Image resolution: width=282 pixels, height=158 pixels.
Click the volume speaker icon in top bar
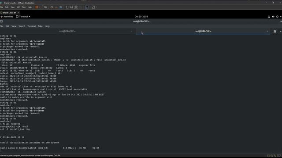point(273,17)
